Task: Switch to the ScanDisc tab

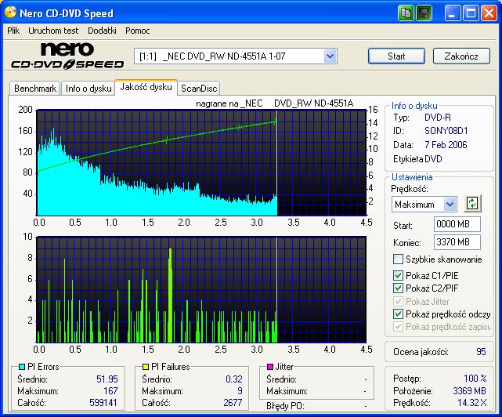Action: click(x=199, y=89)
